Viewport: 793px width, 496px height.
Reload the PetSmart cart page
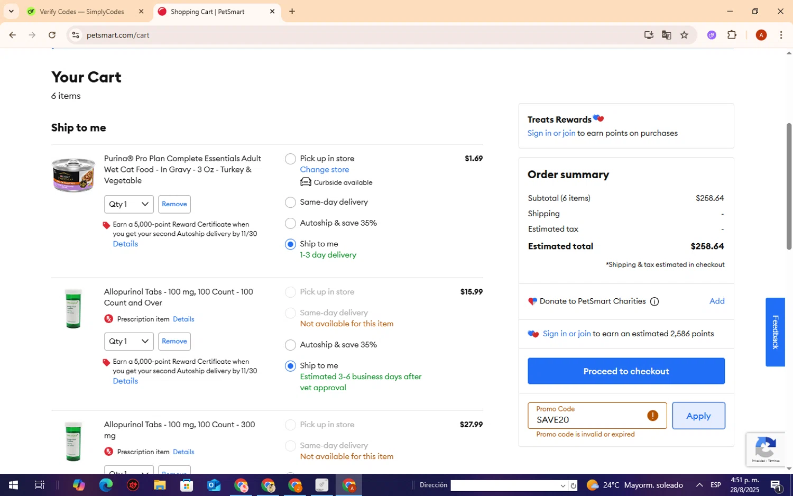52,35
